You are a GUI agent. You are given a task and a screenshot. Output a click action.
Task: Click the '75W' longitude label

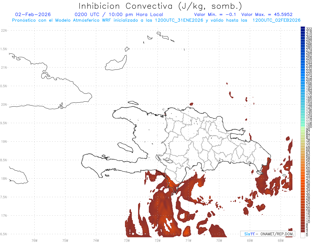pyautogui.click(x=65, y=240)
